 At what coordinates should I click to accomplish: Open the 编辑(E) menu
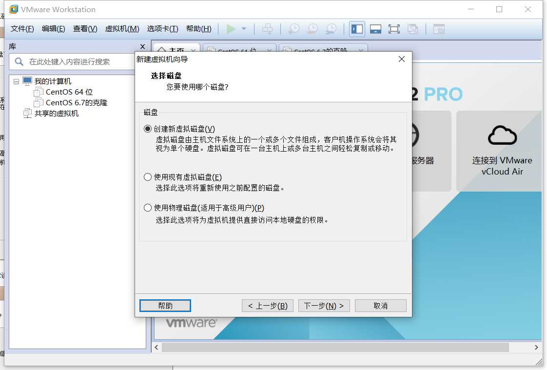[x=53, y=29]
